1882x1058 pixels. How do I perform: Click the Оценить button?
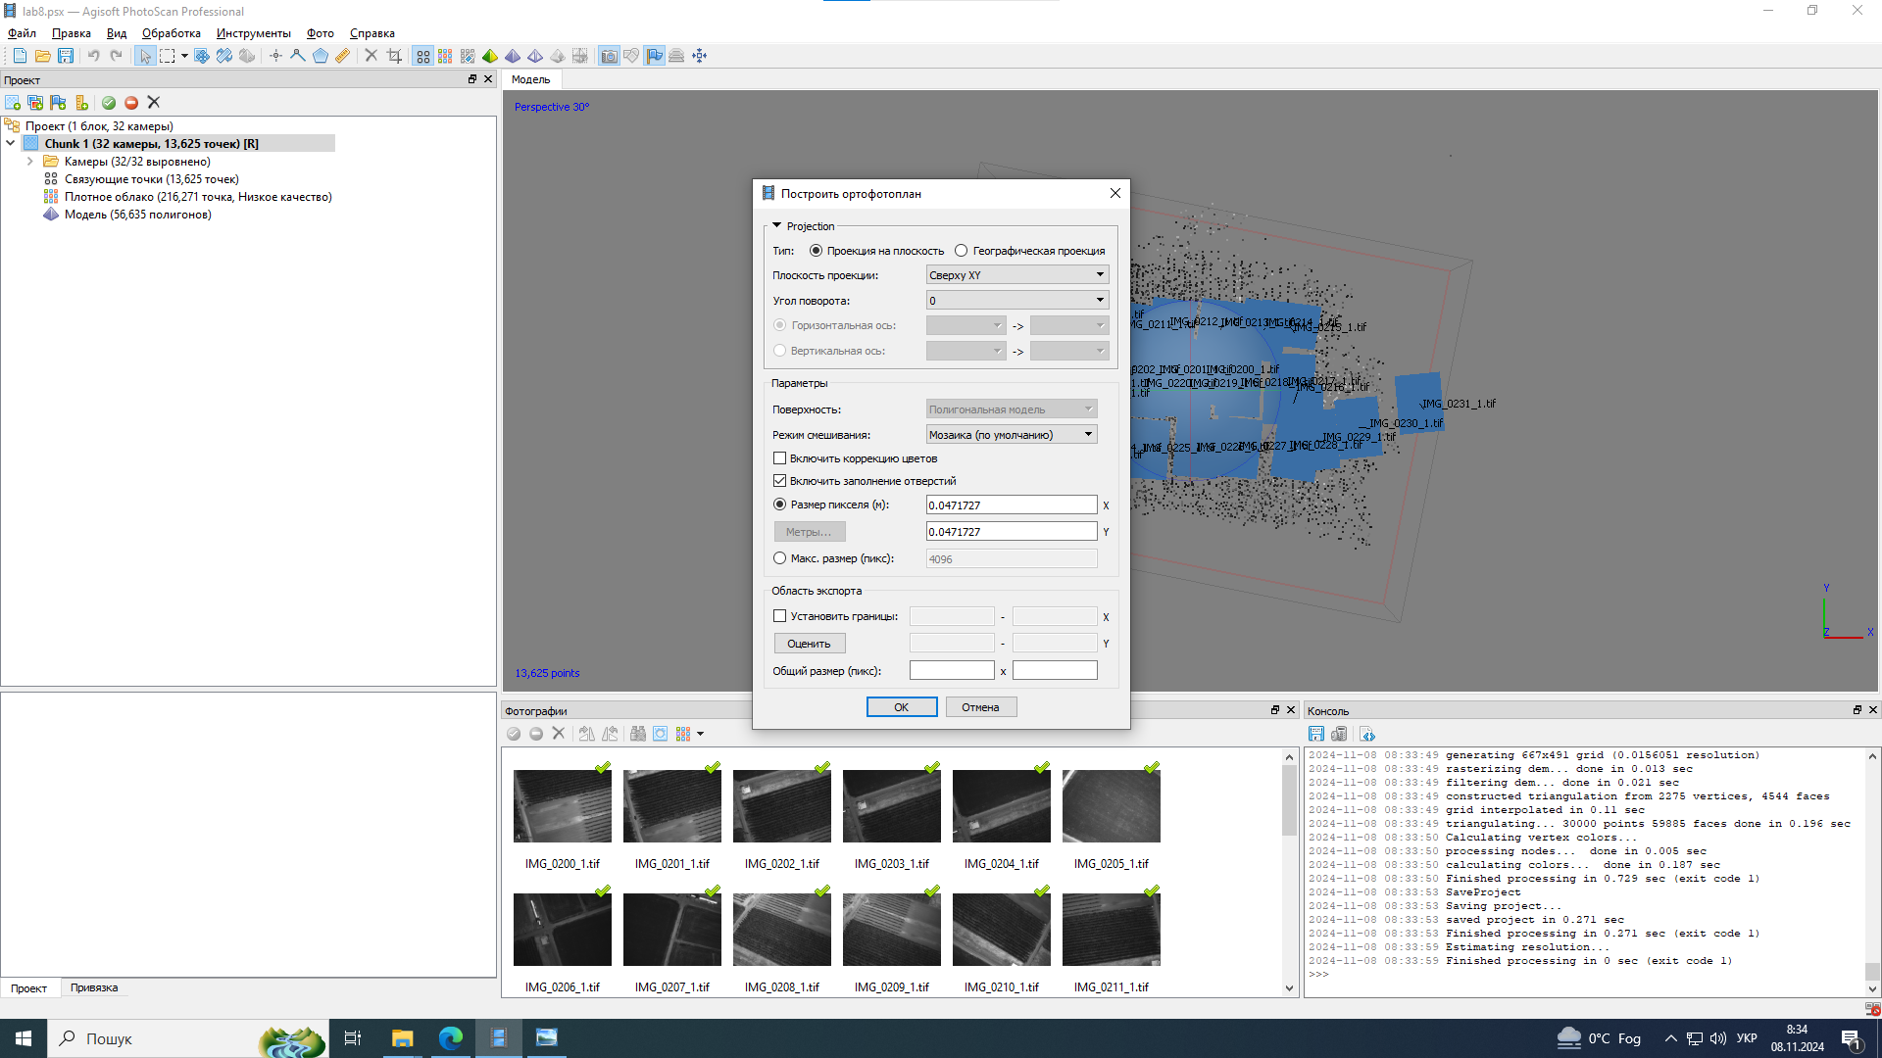click(809, 644)
